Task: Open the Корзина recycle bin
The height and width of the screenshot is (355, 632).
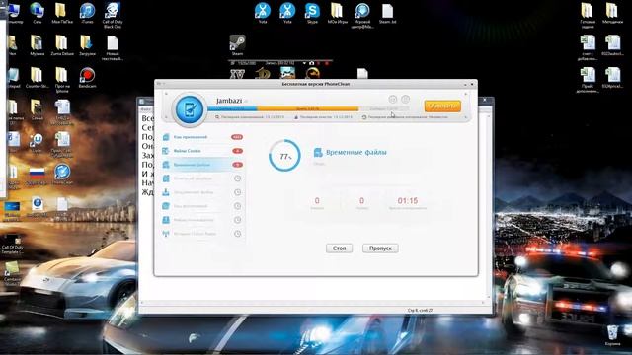Action: (x=612, y=336)
